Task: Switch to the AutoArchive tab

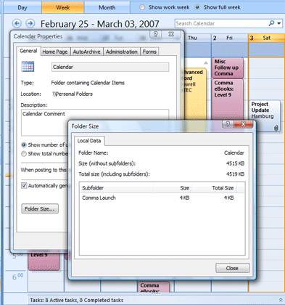Action: coord(86,52)
